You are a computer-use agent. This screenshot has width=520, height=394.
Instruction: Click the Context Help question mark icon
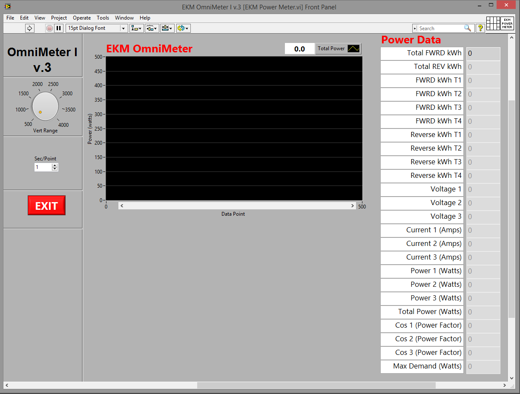click(x=480, y=28)
